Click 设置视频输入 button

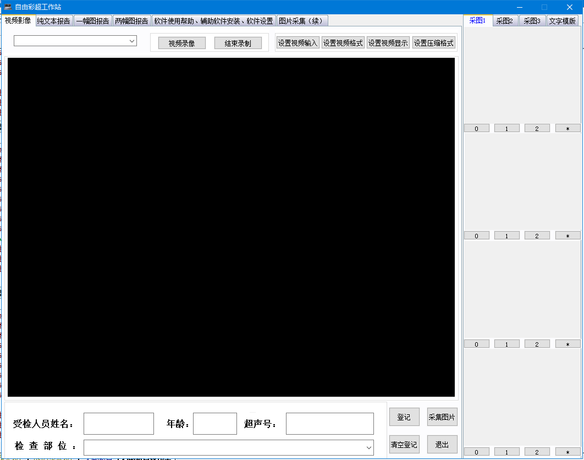297,43
